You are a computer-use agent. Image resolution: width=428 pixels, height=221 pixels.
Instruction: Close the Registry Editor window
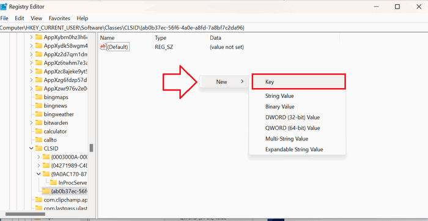419,7
